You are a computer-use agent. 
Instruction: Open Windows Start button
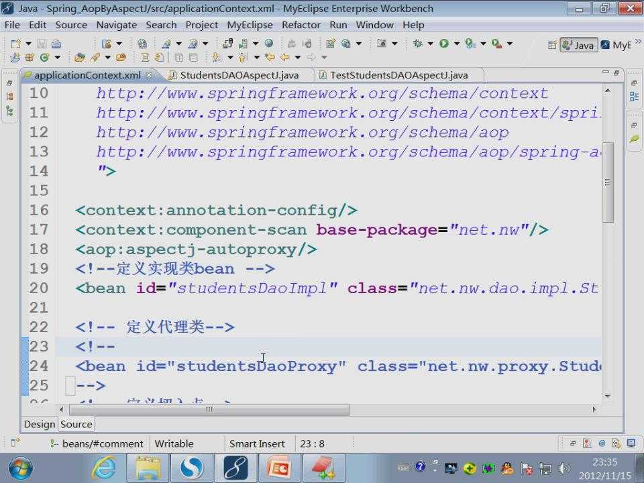[20, 468]
